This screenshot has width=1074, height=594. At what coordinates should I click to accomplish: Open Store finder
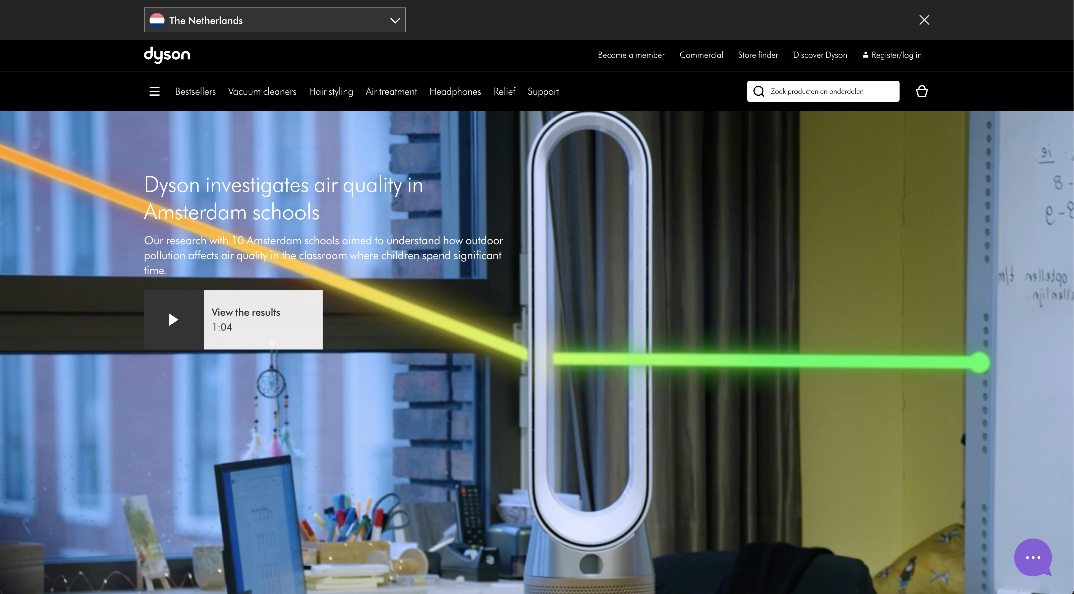[x=758, y=55]
